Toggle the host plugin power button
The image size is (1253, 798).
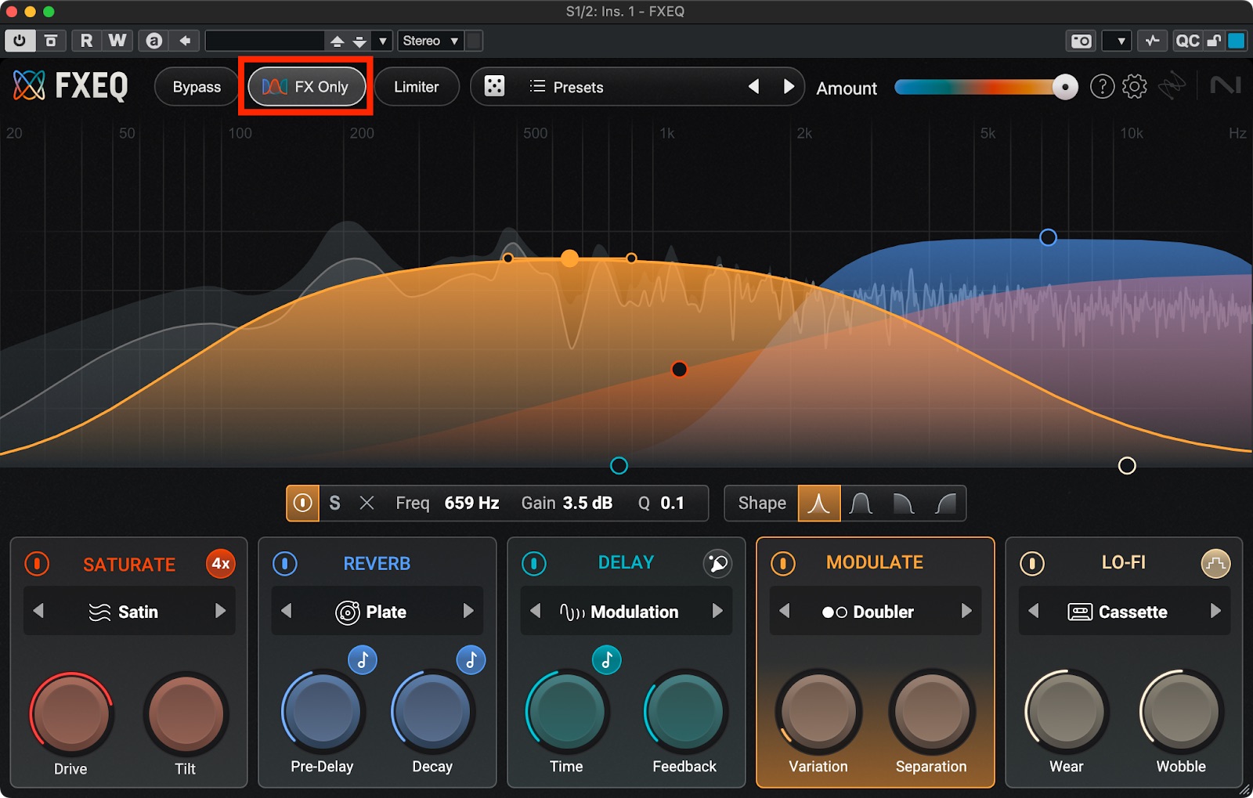pyautogui.click(x=20, y=41)
